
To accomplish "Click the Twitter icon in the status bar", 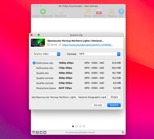I will tap(41, 132).
